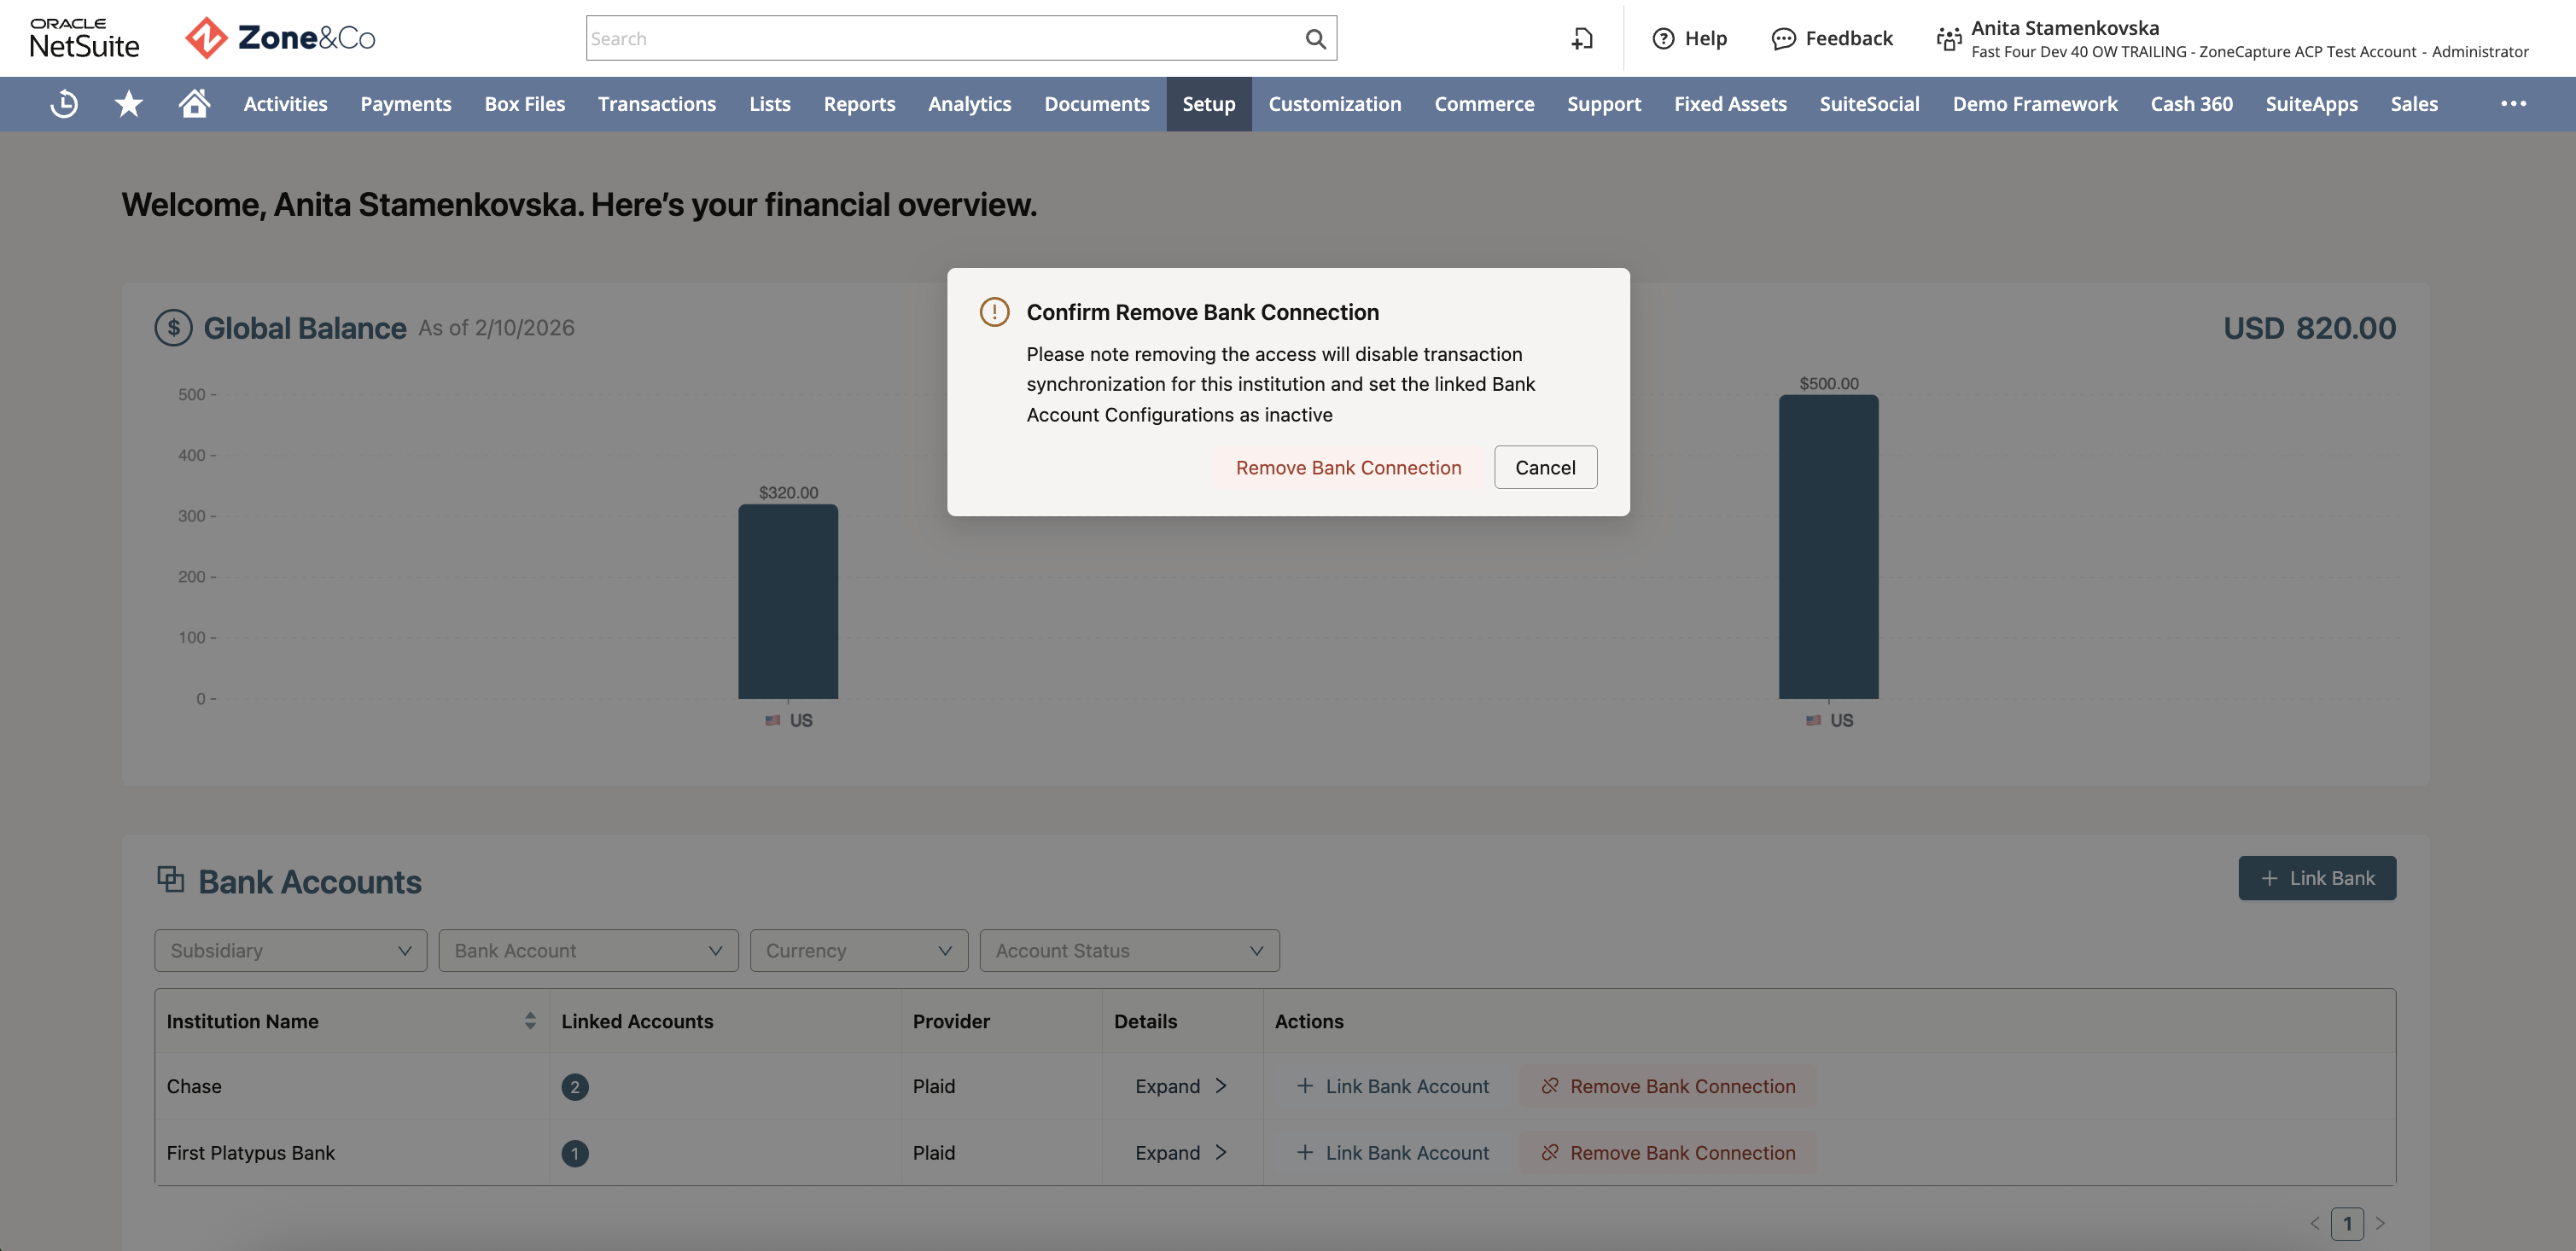The width and height of the screenshot is (2576, 1251).
Task: Click the change role icon by Anita Stamenkovska
Action: click(x=1948, y=39)
